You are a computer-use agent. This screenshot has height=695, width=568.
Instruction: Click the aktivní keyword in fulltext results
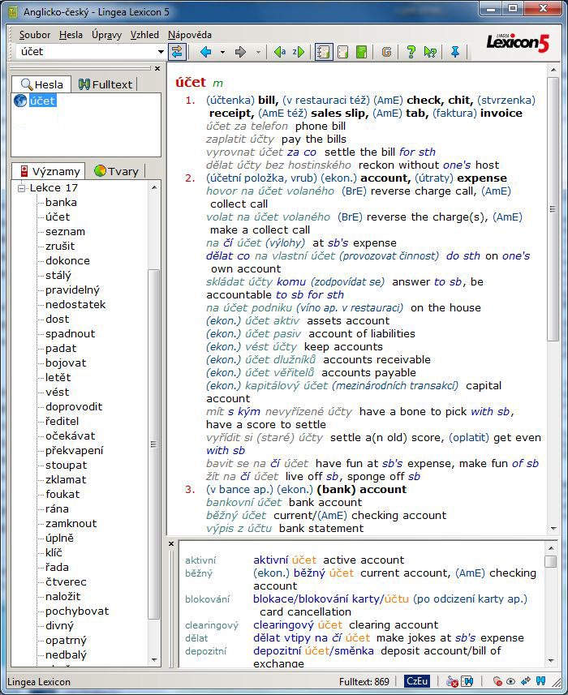[x=200, y=560]
